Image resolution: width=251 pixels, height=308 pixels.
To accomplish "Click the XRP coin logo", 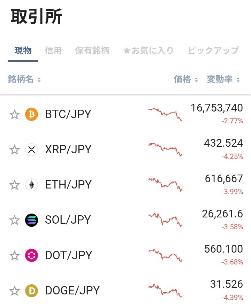I will 31,150.
